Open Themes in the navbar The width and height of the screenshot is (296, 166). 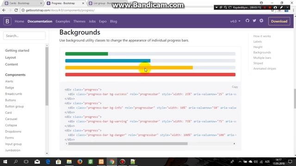pos(79,21)
